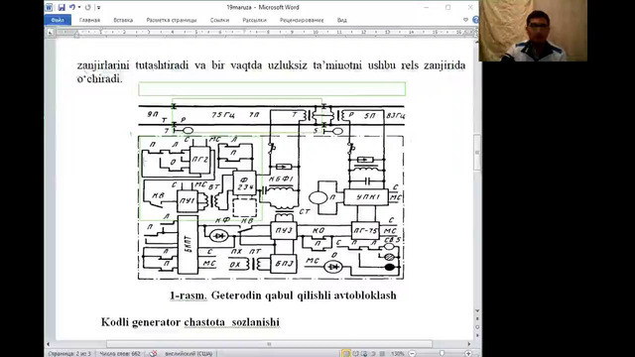Image resolution: width=635 pixels, height=357 pixels.
Task: Open the Вид ribbon tab
Action: click(x=341, y=20)
